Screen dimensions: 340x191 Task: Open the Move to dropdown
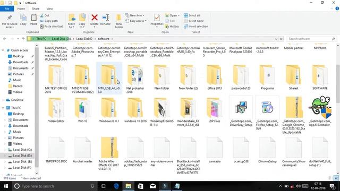(x=71, y=21)
